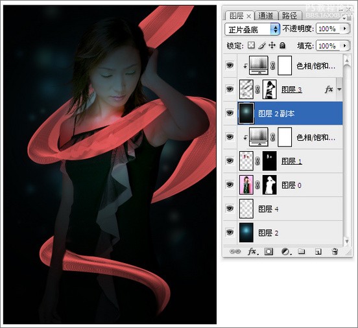Lock all with padlock icon

282,45
